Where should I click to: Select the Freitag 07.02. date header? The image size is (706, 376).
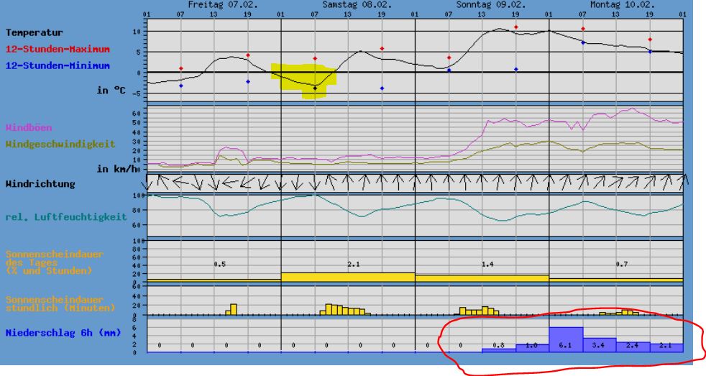coord(213,4)
